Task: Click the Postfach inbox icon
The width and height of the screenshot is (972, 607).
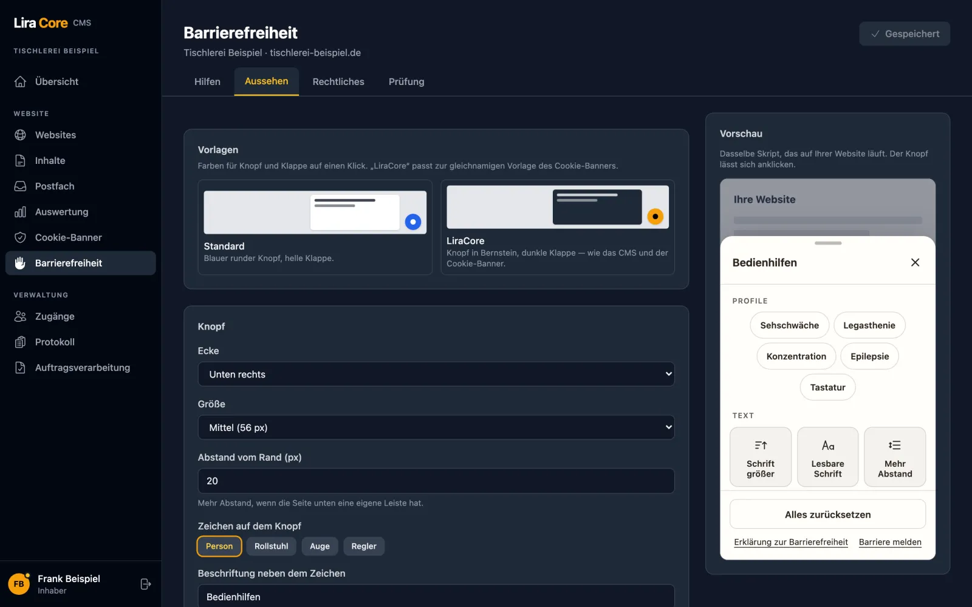Action: pyautogui.click(x=20, y=186)
